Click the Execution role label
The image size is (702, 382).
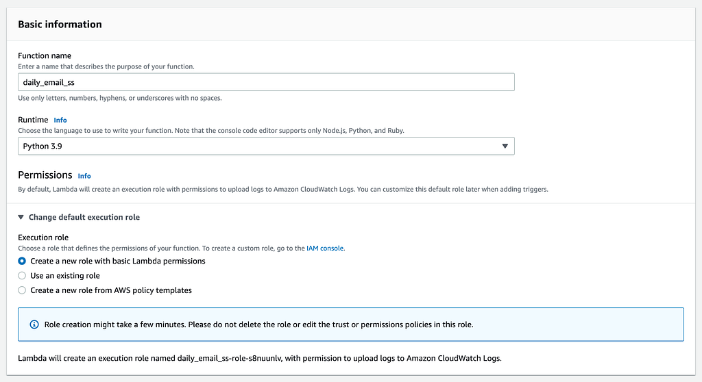coord(43,238)
